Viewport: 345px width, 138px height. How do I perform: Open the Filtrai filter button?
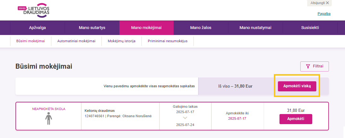[314, 66]
